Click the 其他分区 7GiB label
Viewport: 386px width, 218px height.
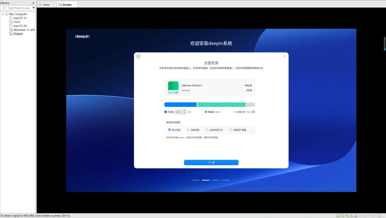(x=244, y=112)
